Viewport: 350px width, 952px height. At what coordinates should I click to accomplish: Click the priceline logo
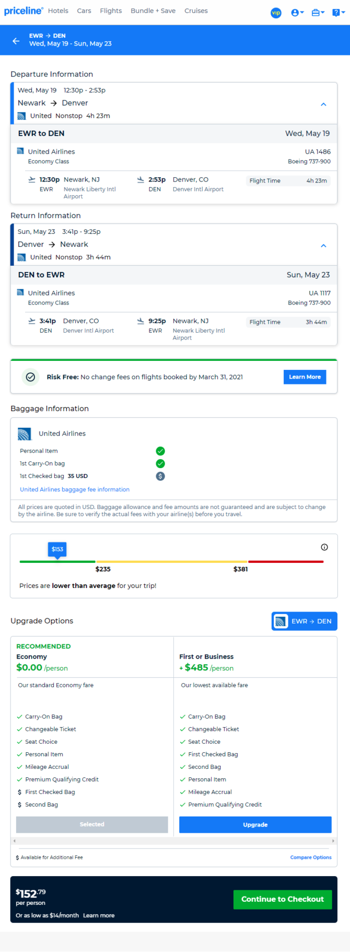tap(24, 11)
